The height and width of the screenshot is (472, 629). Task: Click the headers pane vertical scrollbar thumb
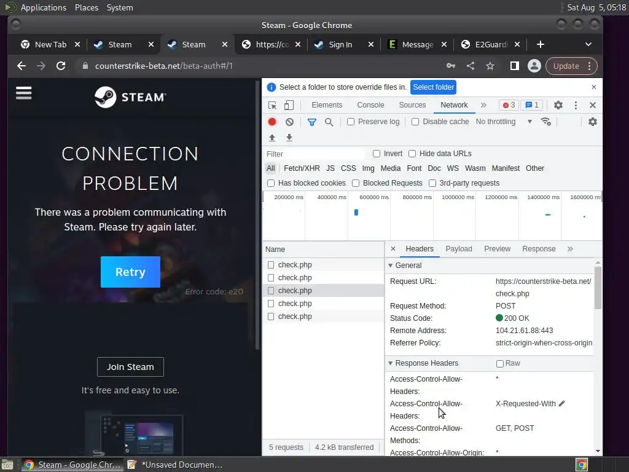pos(598,288)
